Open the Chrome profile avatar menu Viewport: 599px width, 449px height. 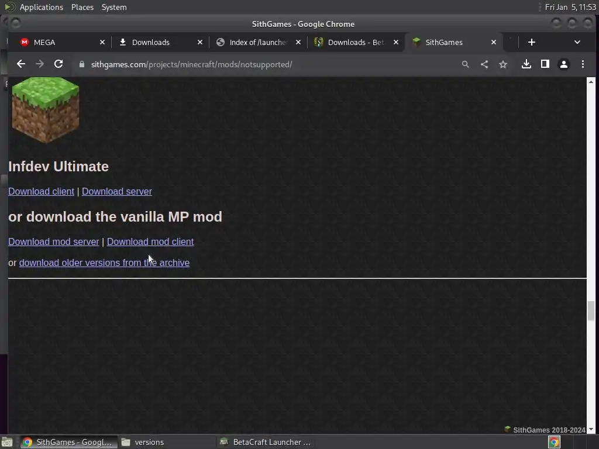tap(564, 64)
